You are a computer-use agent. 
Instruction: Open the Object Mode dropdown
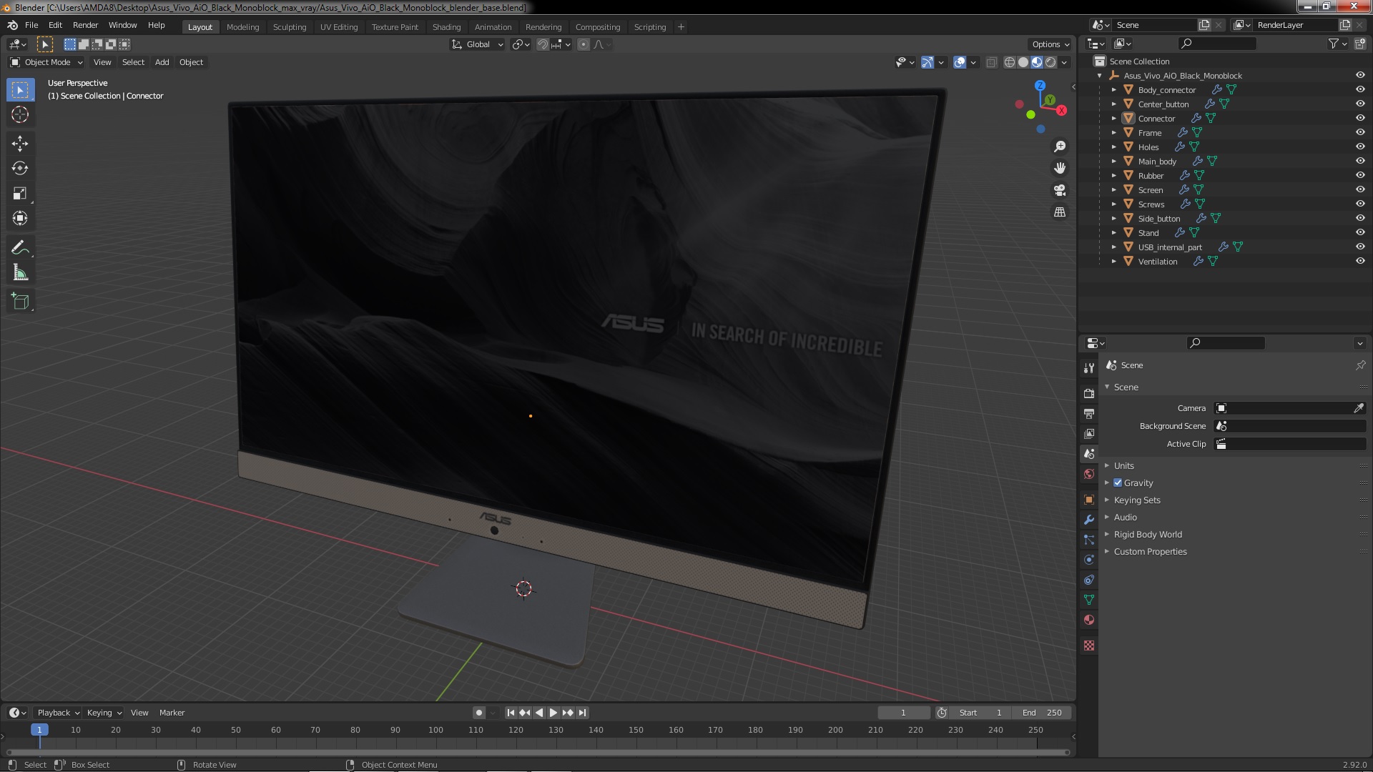pyautogui.click(x=46, y=62)
